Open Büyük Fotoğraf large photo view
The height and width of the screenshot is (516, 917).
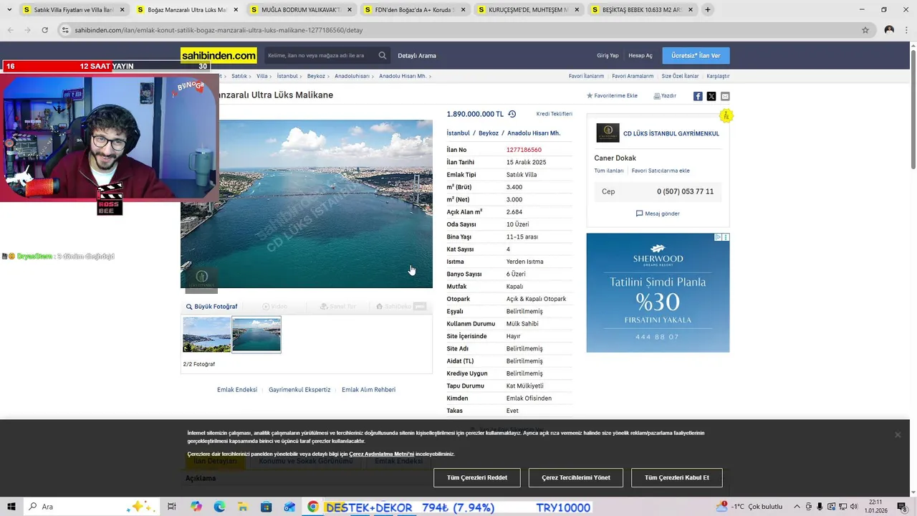211,307
